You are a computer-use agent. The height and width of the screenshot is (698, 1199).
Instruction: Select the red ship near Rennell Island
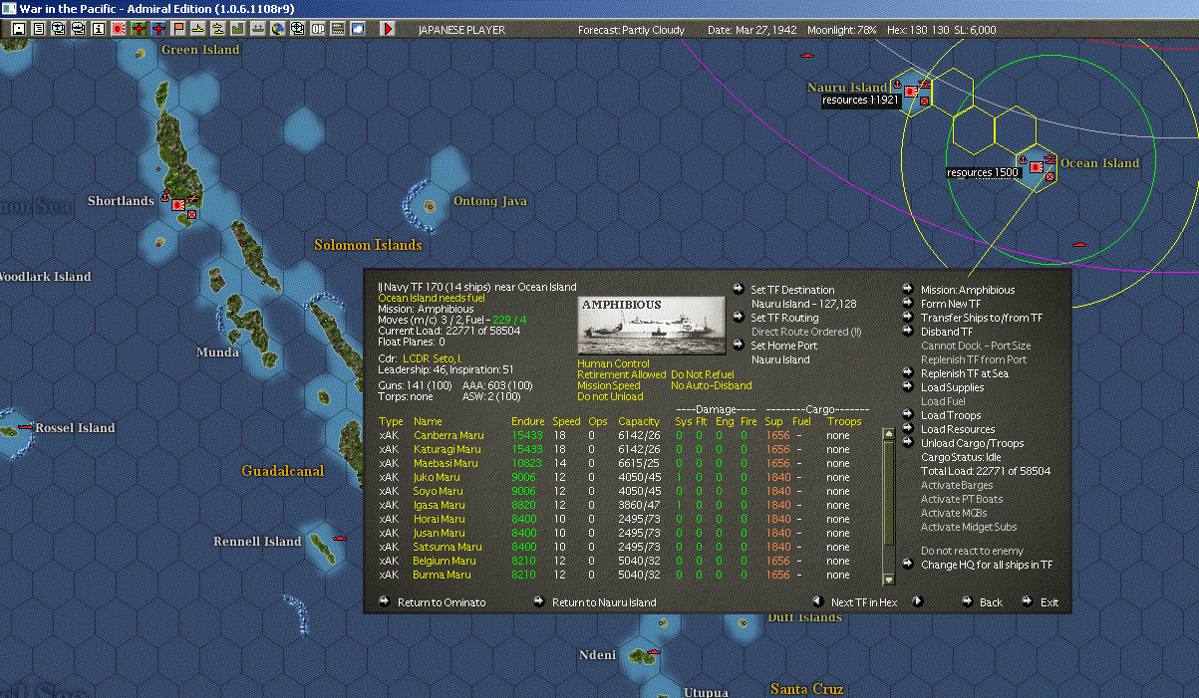338,539
